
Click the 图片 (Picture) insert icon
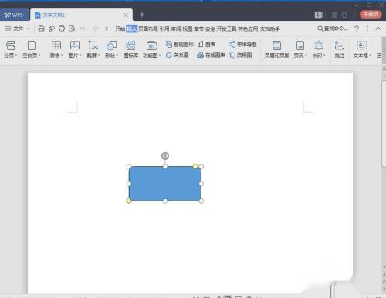pos(75,49)
